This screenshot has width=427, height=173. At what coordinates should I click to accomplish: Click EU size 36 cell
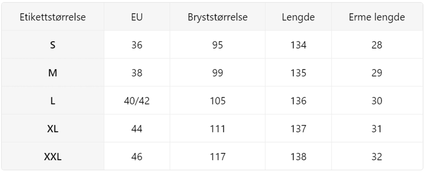click(x=137, y=45)
